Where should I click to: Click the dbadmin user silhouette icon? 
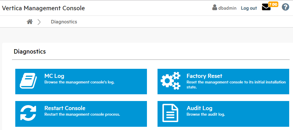point(215,7)
